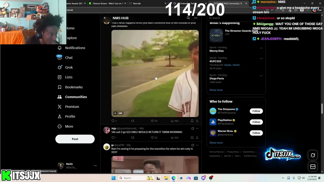Viewport: 324px width, 182px height.
Task: Open more options for #UFC323 trend
Action: tap(261, 58)
